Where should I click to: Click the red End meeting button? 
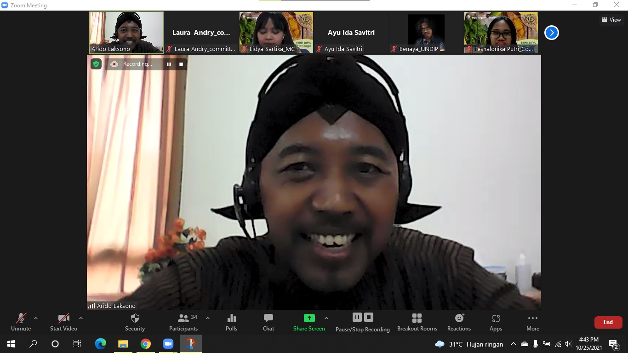click(x=608, y=322)
